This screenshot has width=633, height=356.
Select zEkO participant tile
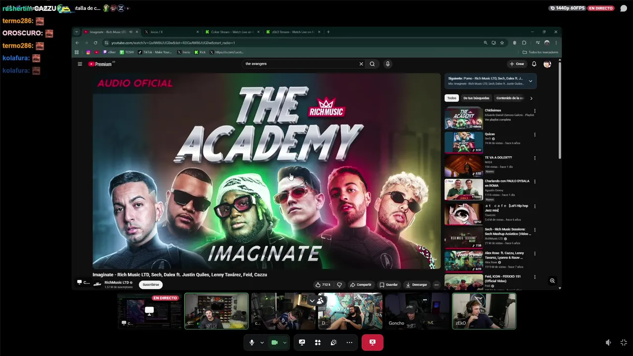tap(484, 311)
